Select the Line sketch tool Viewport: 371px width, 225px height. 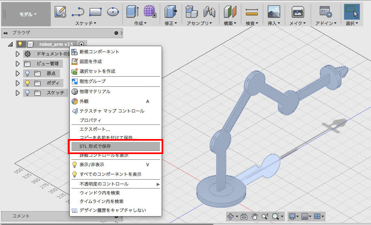78,12
